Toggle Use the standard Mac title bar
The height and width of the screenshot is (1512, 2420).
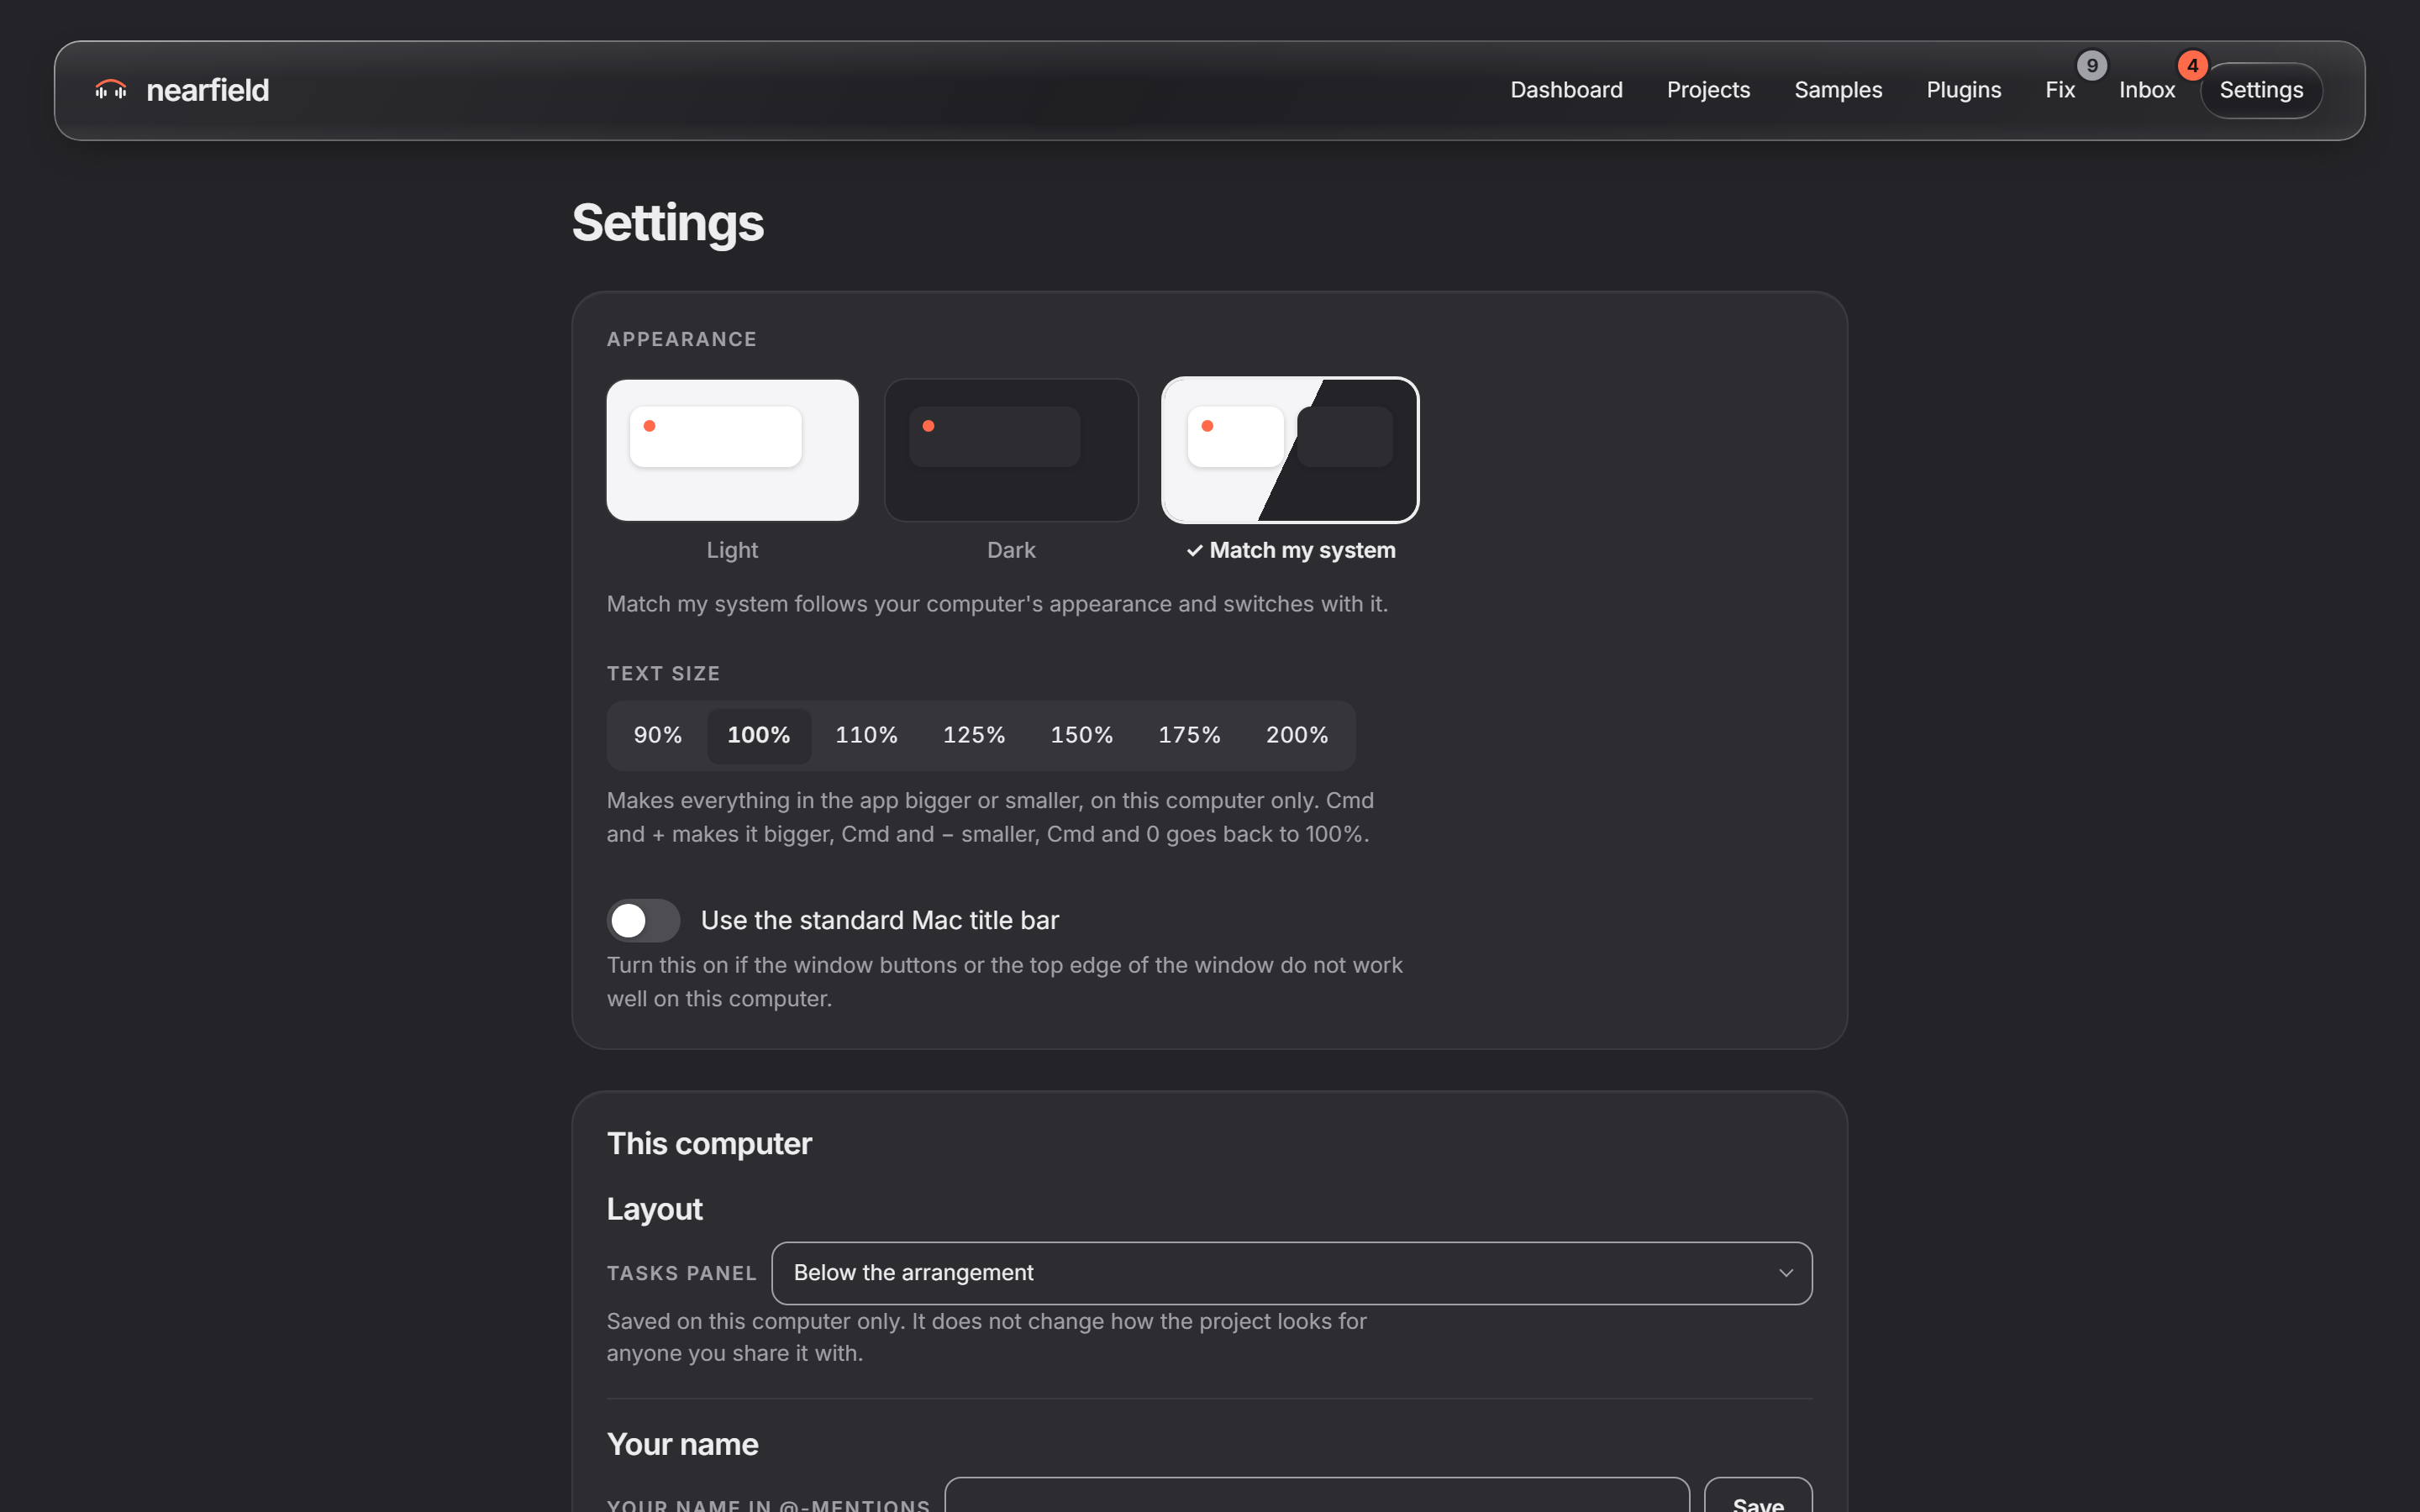click(643, 920)
